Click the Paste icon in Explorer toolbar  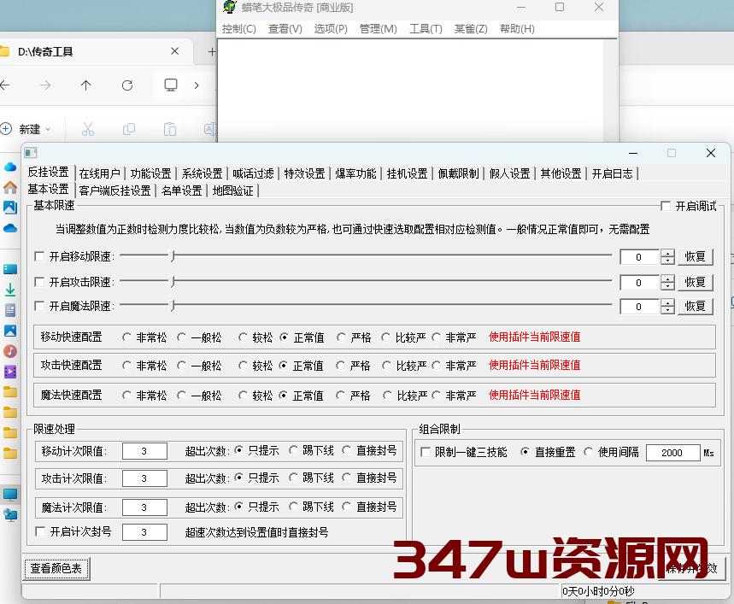(x=170, y=127)
